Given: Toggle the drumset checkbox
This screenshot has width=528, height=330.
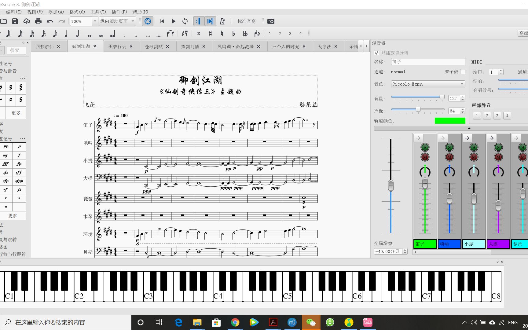Looking at the screenshot, I should click(463, 71).
